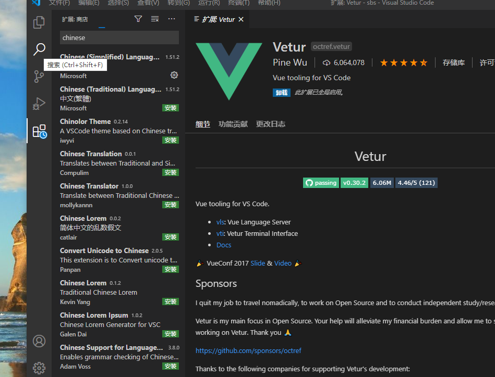
Task: Open the Accounts icon
Action: click(x=39, y=341)
